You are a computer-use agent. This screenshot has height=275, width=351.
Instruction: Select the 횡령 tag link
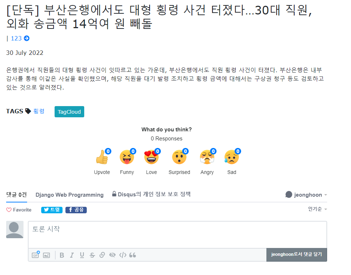coord(39,111)
